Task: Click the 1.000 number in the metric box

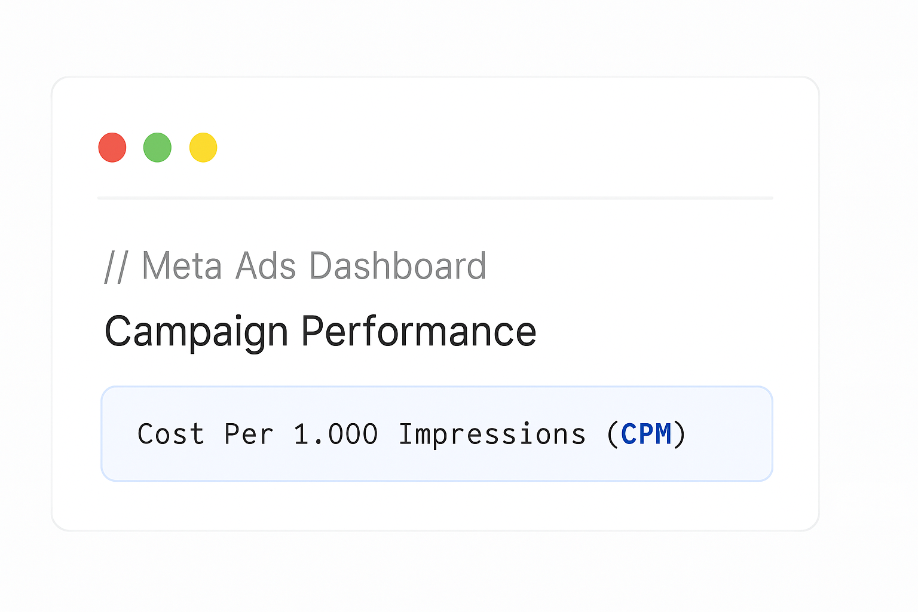Action: tap(335, 434)
